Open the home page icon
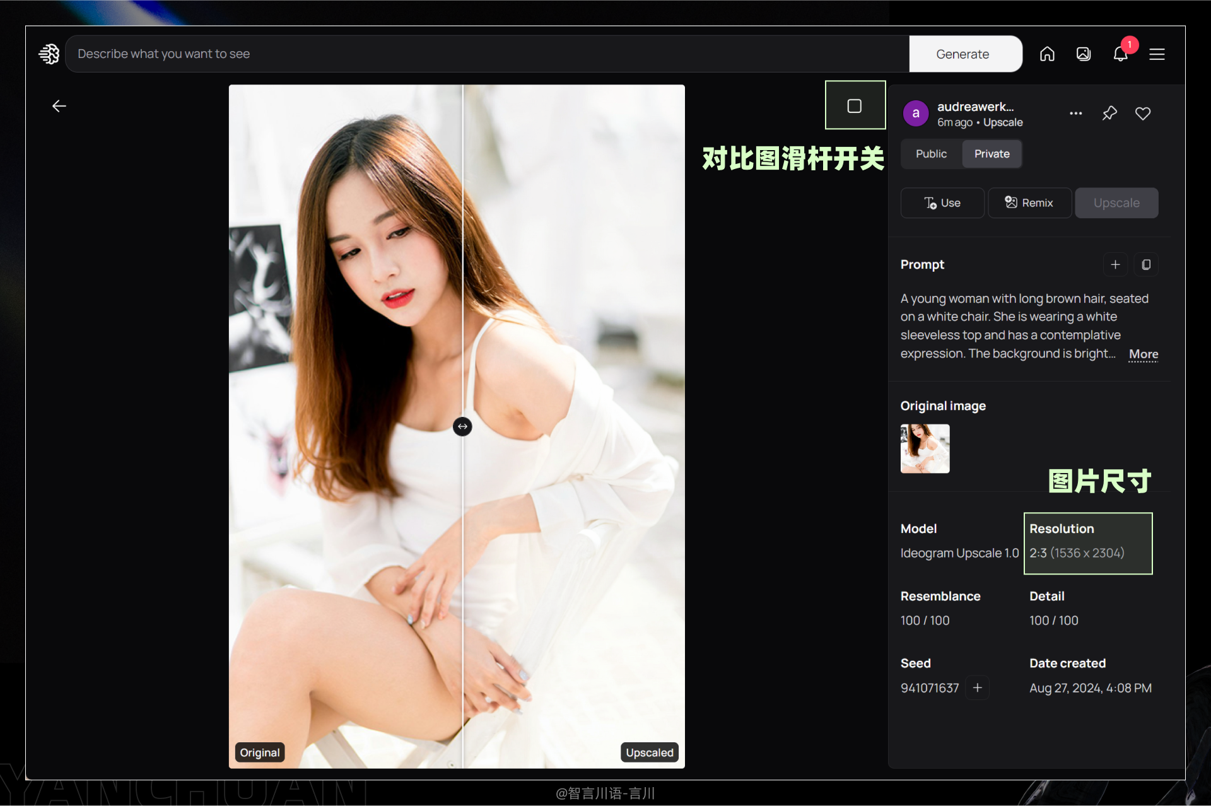The width and height of the screenshot is (1211, 806). (x=1047, y=54)
